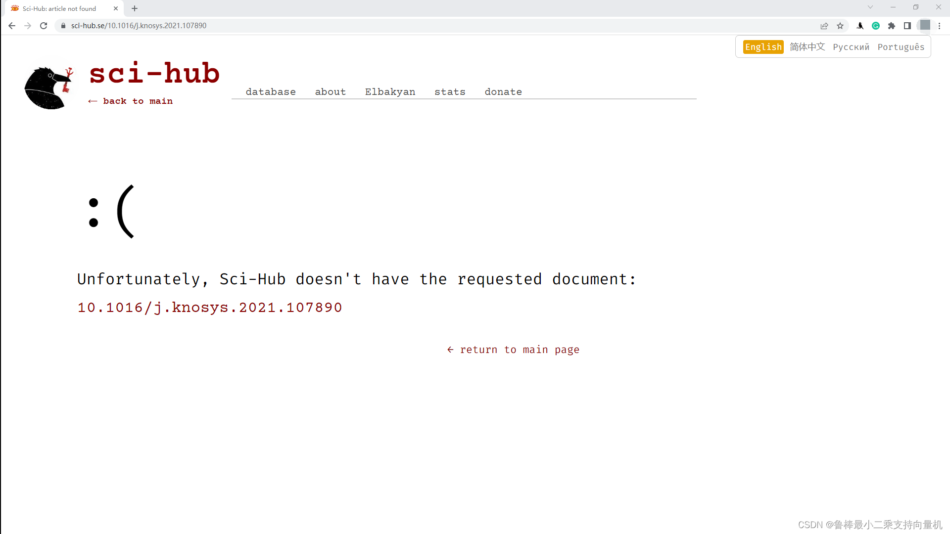Switch language to Português
950x534 pixels.
click(x=901, y=47)
